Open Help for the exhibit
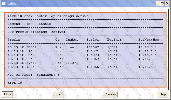The image size is (171, 100). 163,94
